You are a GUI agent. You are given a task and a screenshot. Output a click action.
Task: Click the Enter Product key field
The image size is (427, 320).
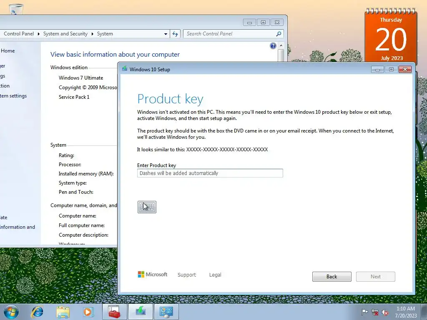(210, 173)
